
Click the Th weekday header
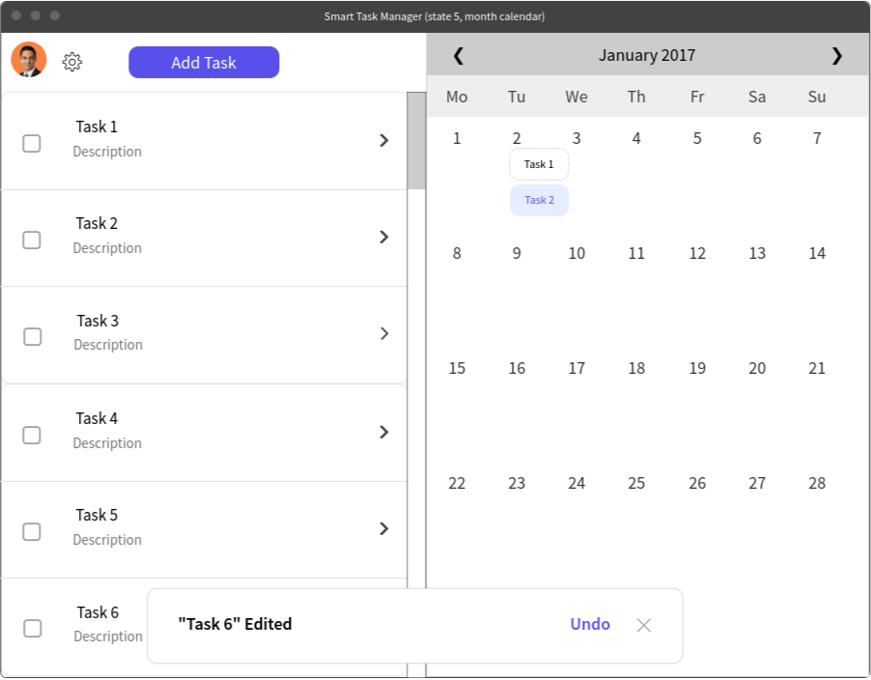point(636,97)
